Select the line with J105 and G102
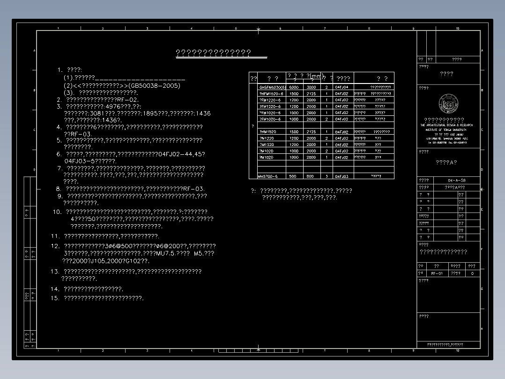 click(106, 261)
